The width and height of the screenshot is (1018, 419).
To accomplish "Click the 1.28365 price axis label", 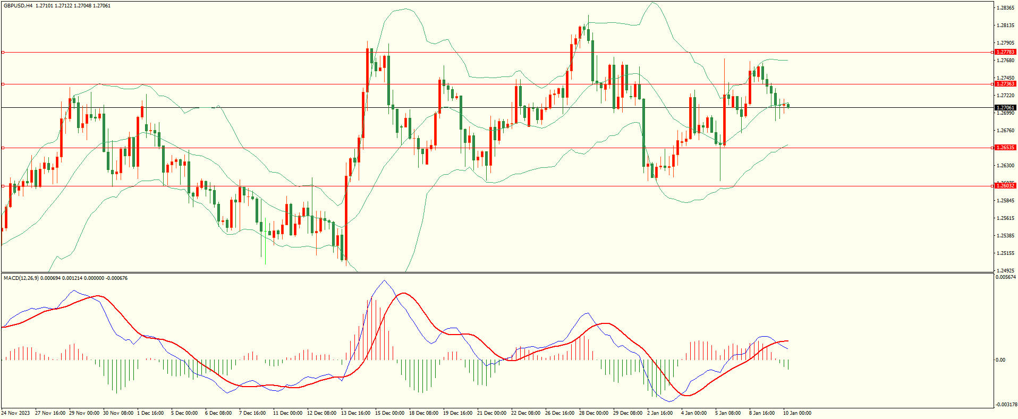I will click(1006, 8).
